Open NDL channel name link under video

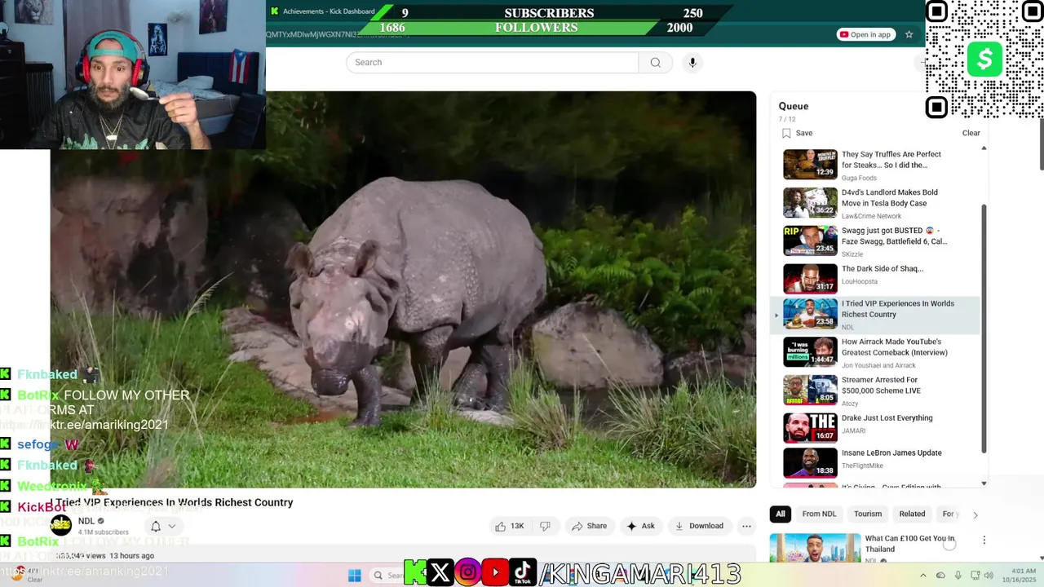pos(86,521)
